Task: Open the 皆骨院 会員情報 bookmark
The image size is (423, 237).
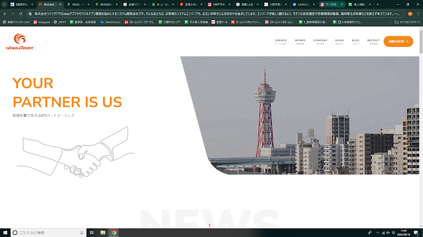Action: 83,22
